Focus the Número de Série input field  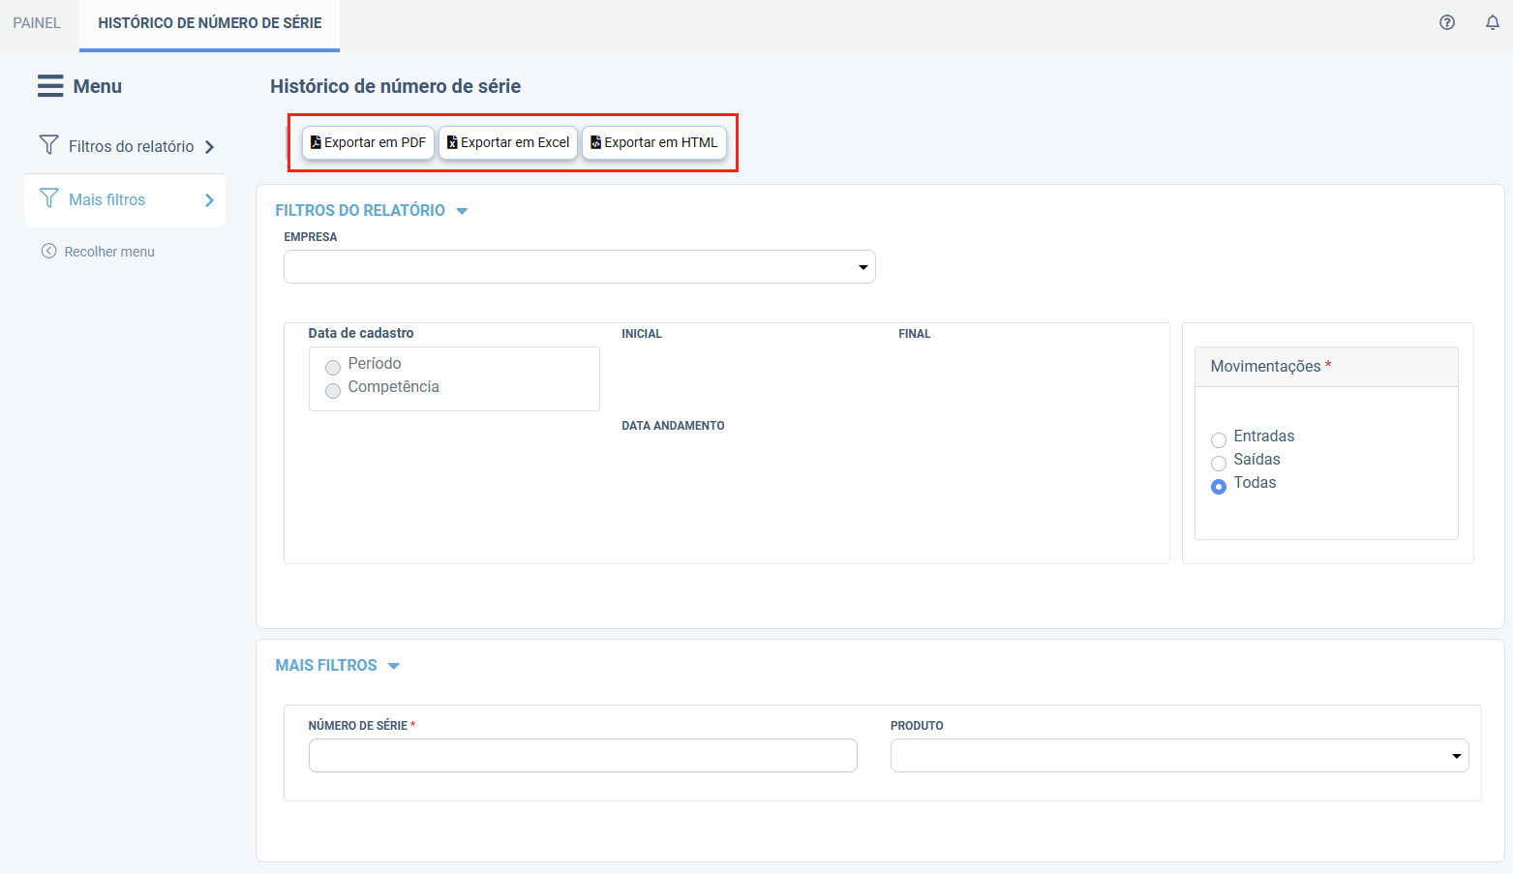[583, 756]
